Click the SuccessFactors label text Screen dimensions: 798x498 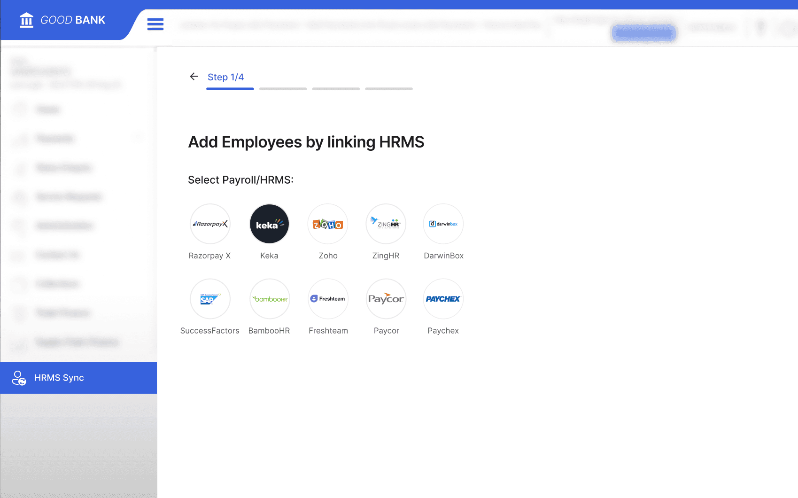(209, 331)
